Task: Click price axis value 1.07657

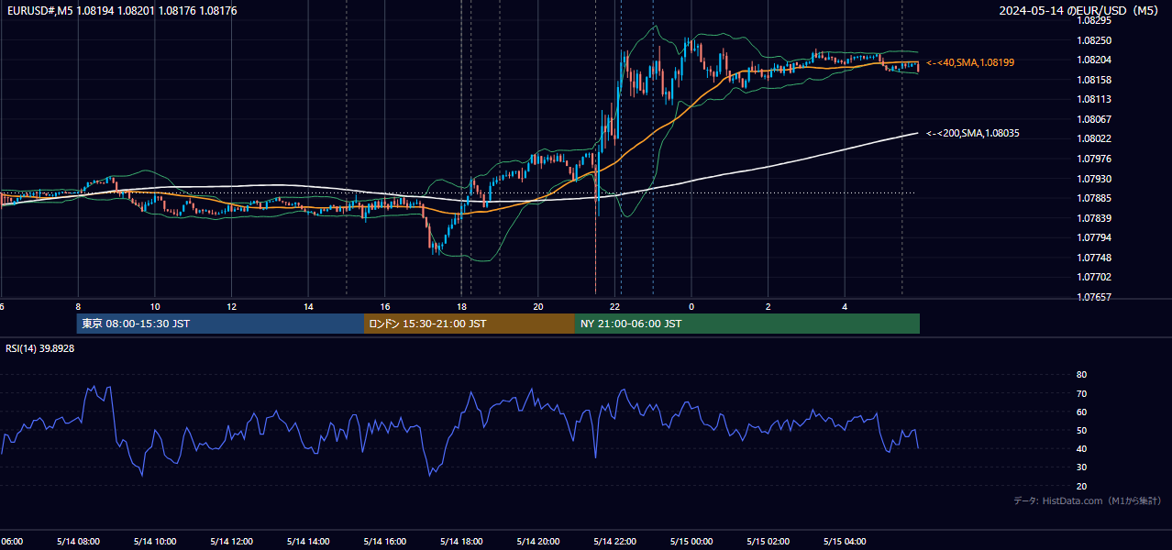Action: (1094, 297)
